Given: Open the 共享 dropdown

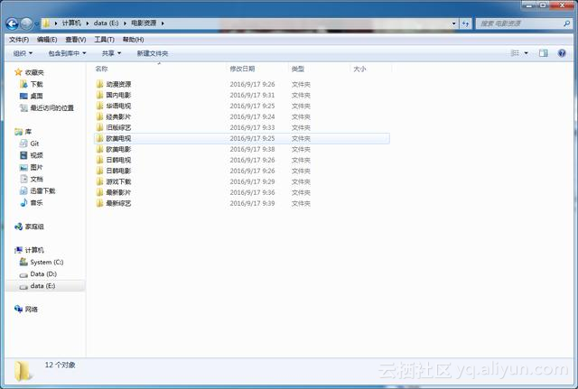Looking at the screenshot, I should 111,53.
